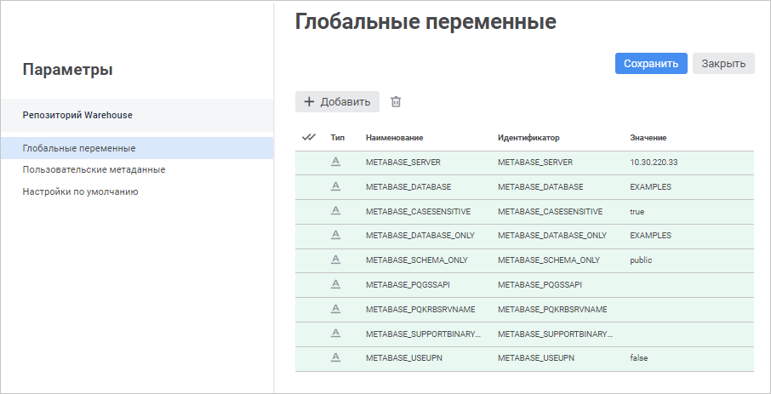Click type icon of METABASE_CASESENSITIVE row
Viewport: 771px width, 394px height.
click(335, 211)
